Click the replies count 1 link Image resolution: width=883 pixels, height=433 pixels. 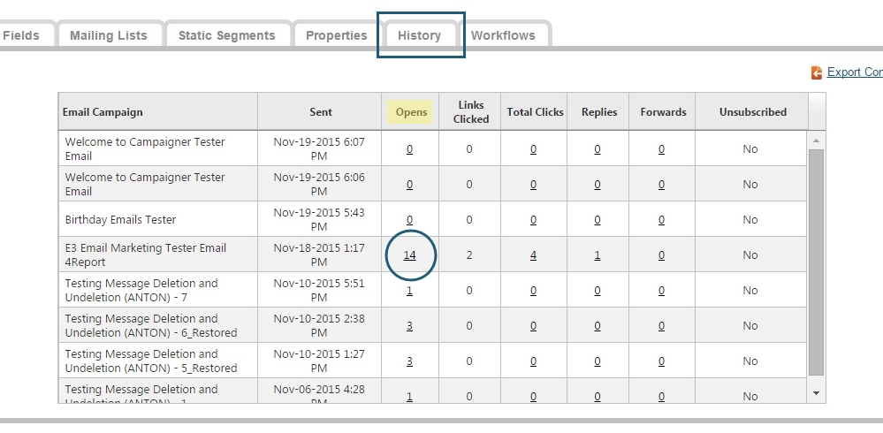click(x=598, y=255)
